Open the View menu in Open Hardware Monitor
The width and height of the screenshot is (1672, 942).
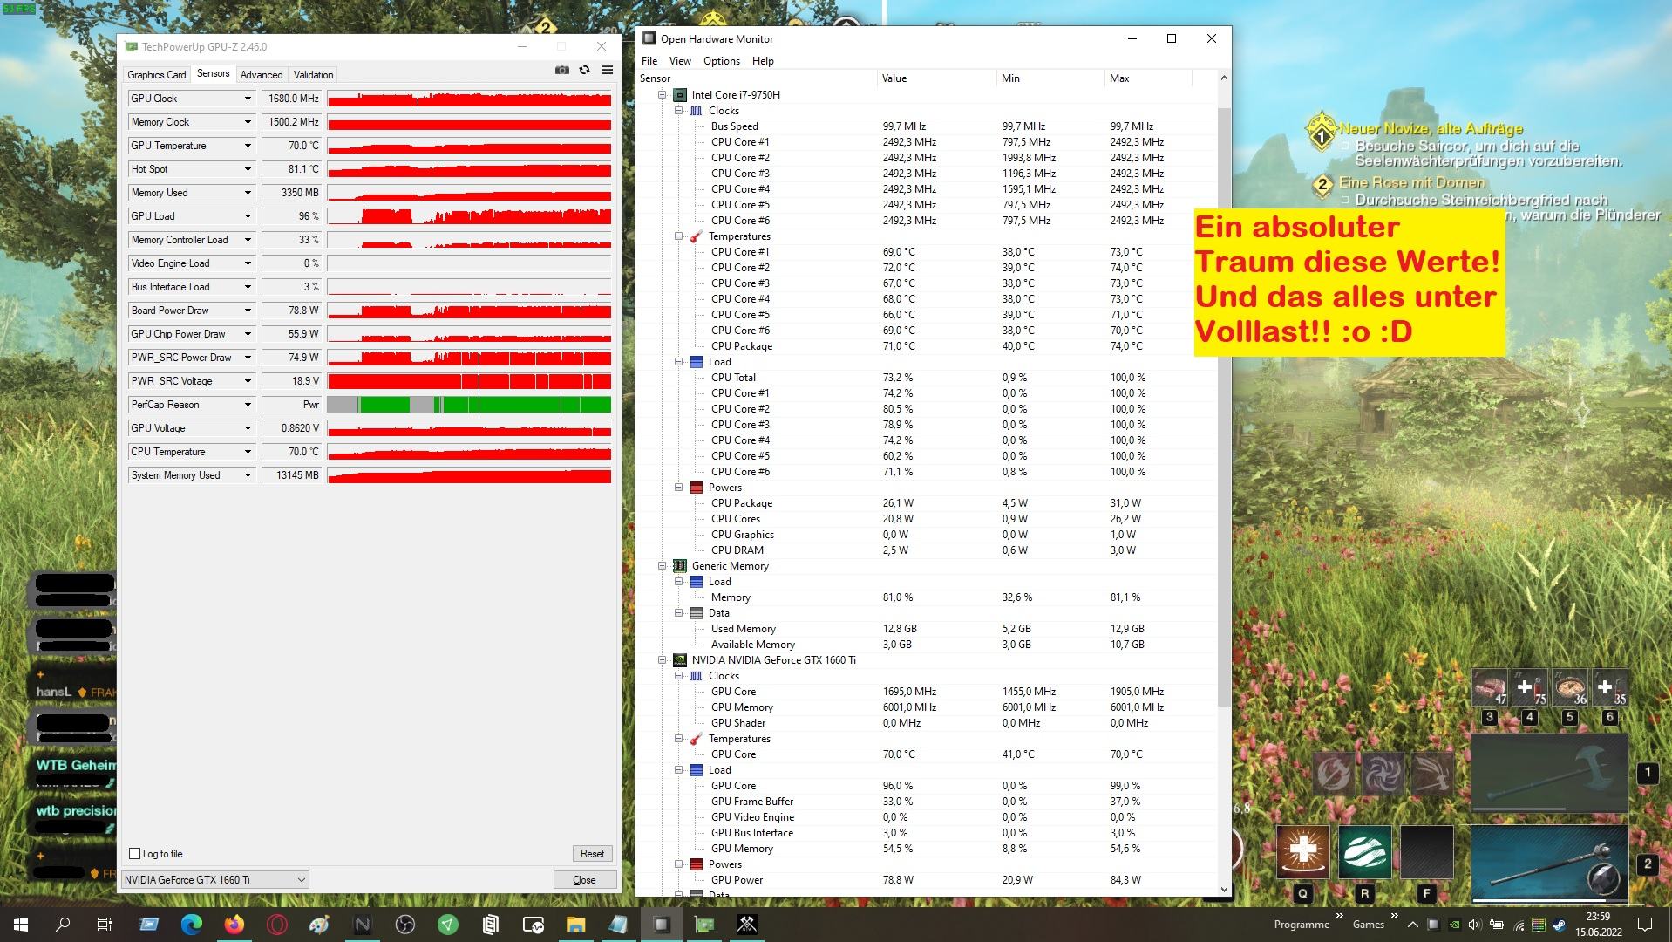click(x=680, y=61)
